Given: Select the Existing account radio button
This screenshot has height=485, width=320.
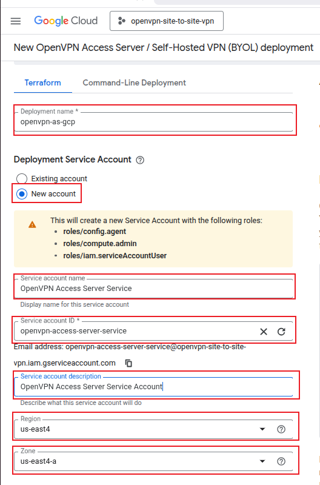Looking at the screenshot, I should click(22, 179).
